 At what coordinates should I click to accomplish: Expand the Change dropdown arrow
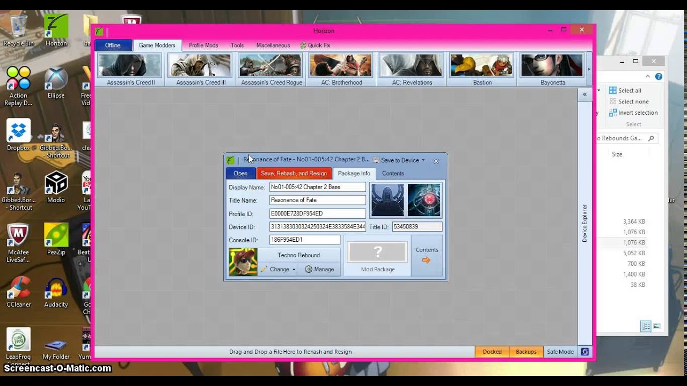click(x=294, y=270)
